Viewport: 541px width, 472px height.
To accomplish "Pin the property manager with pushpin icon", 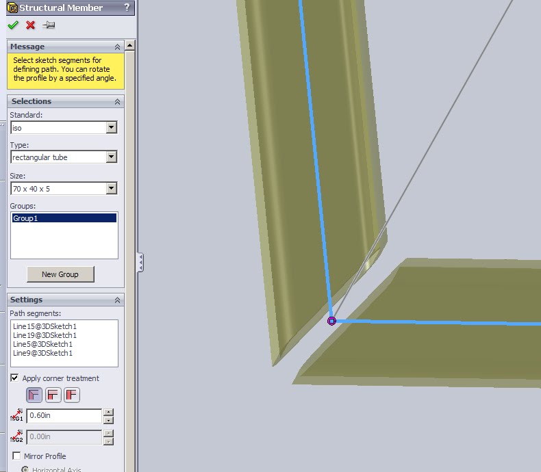I will [x=49, y=25].
